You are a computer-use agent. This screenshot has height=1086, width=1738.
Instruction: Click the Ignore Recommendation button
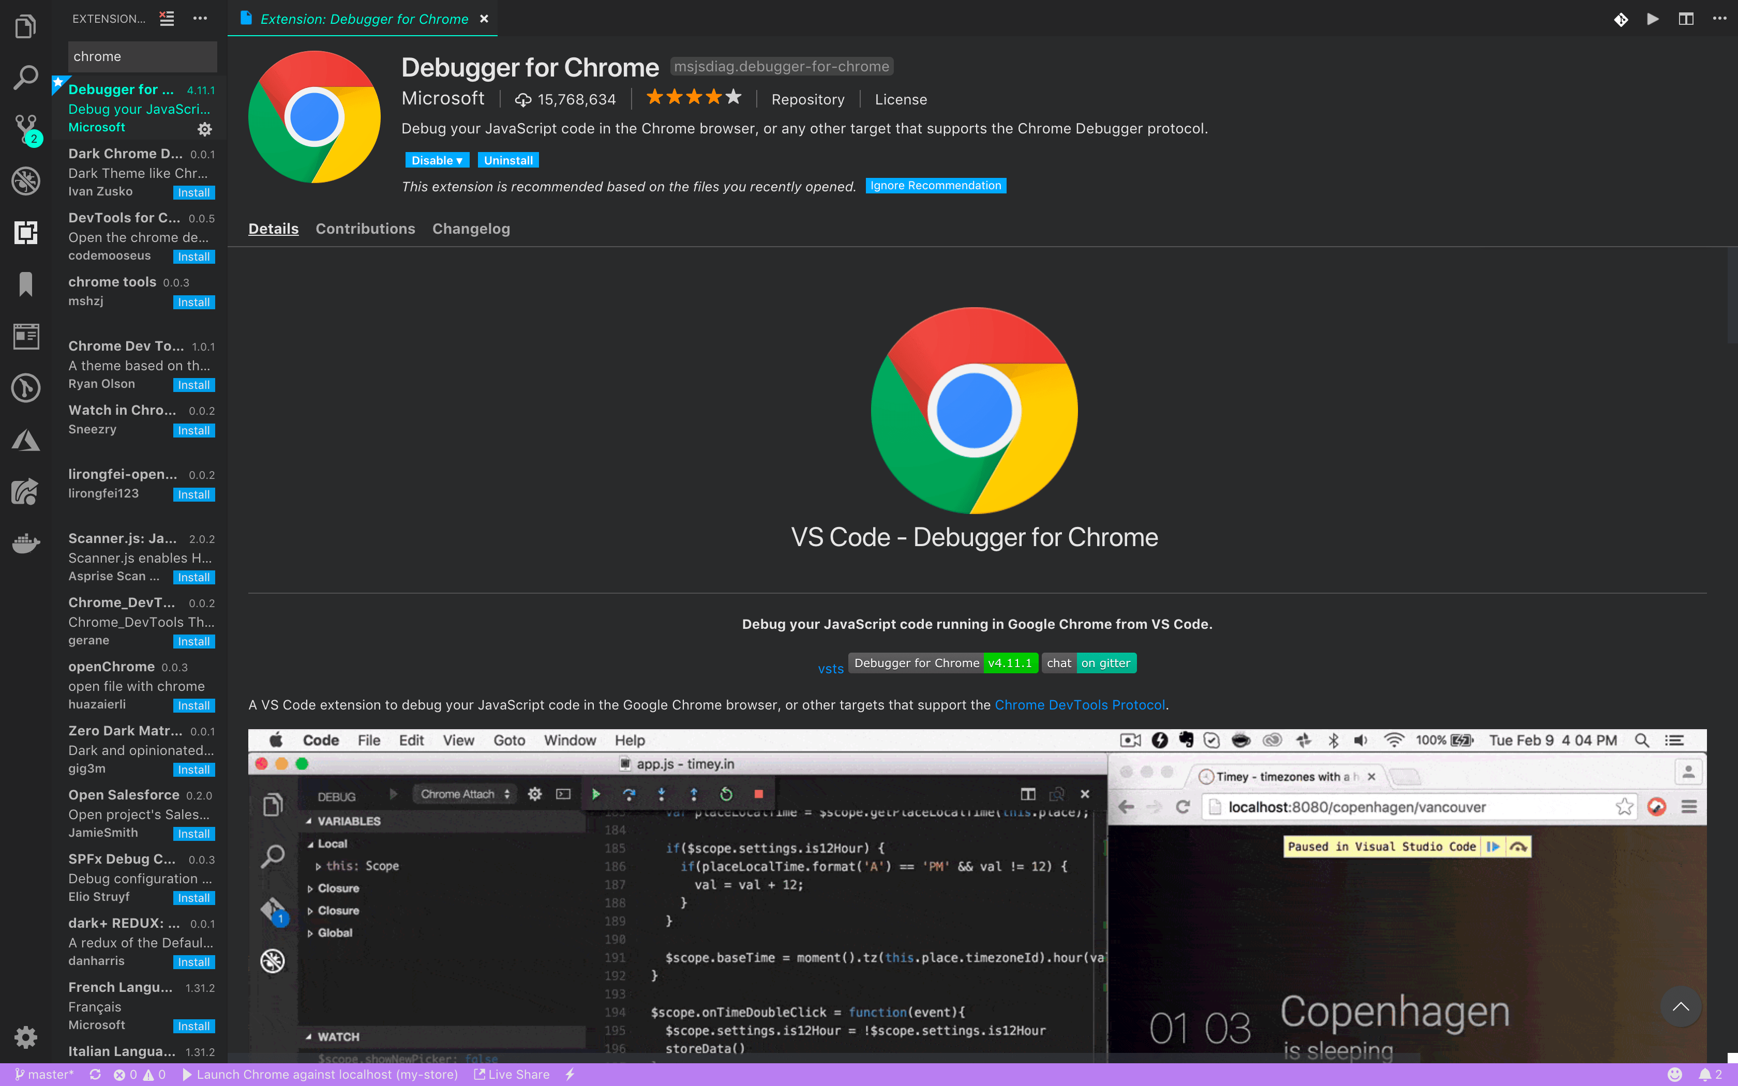click(x=935, y=185)
